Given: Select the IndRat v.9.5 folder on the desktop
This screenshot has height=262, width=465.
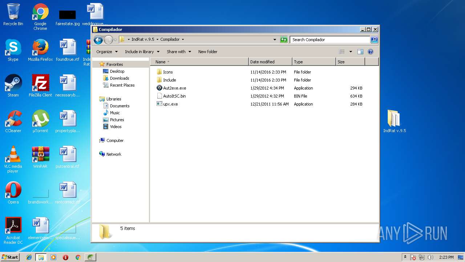Looking at the screenshot, I should pos(395,122).
